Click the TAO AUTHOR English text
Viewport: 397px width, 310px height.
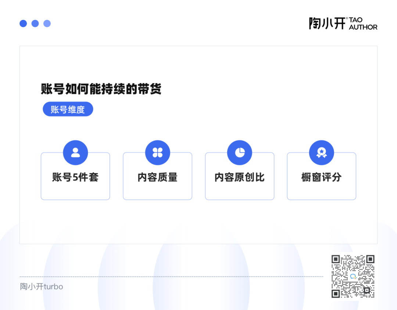[x=363, y=24]
